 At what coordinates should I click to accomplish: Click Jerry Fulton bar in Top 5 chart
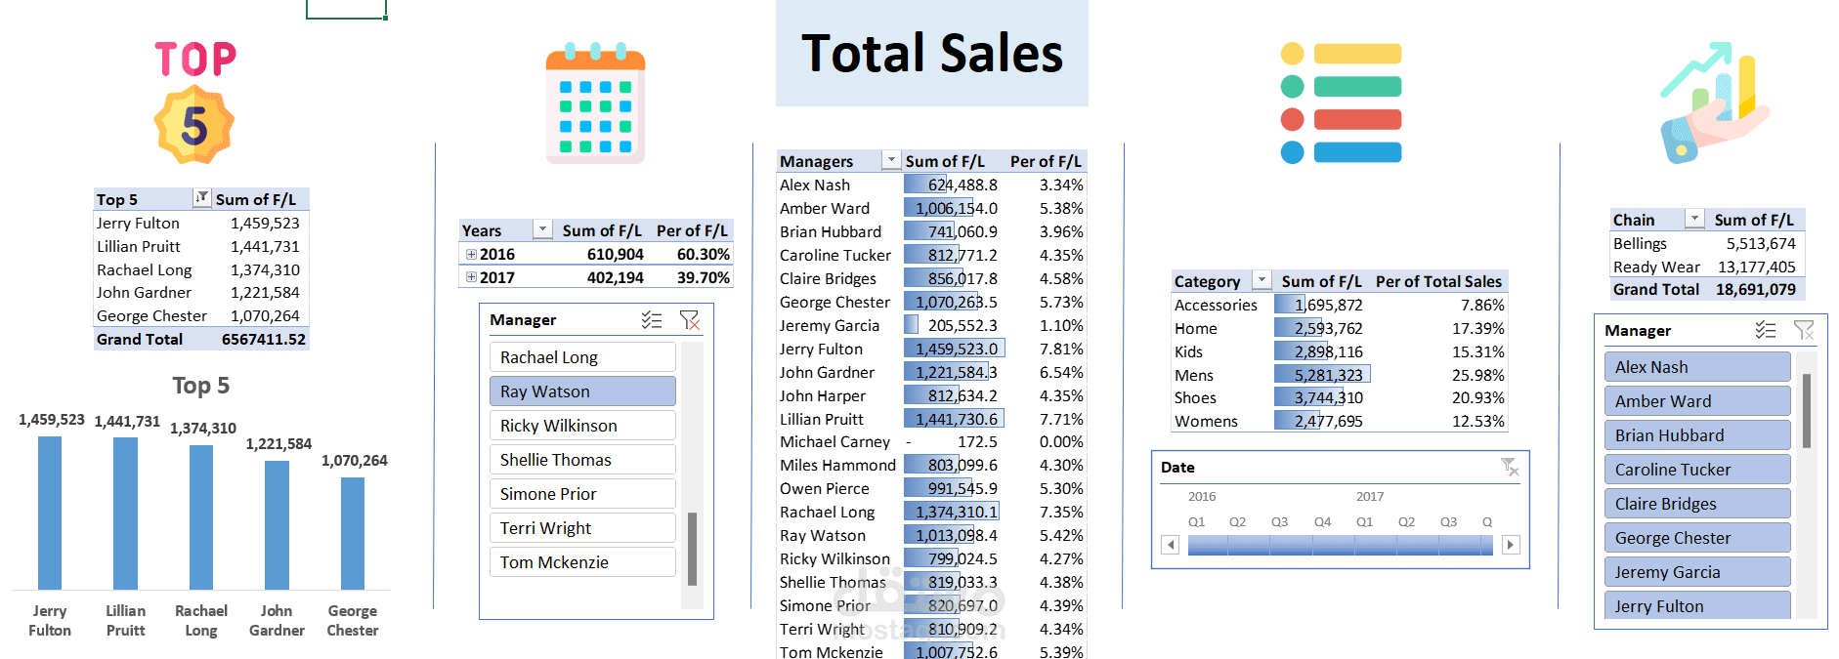[x=50, y=513]
